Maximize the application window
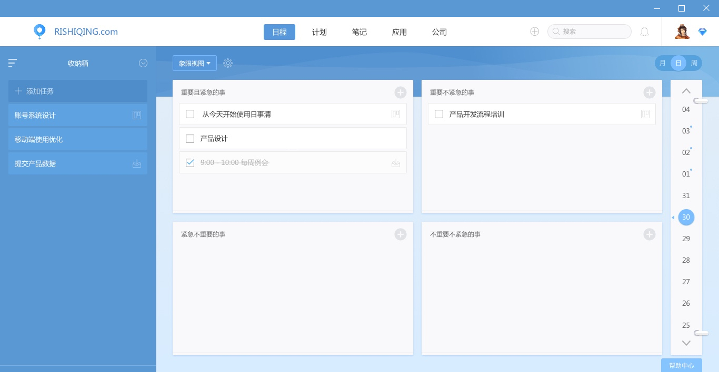Viewport: 719px width, 372px height. [x=682, y=8]
